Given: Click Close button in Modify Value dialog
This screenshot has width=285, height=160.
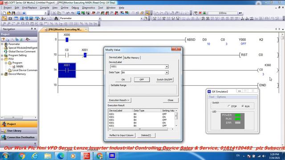Looking at the screenshot, I should (x=171, y=100).
